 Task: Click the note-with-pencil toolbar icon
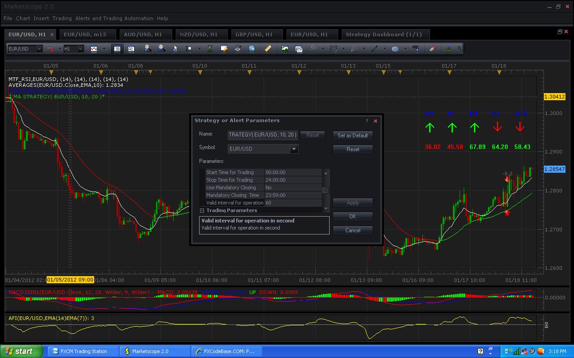click(224, 49)
